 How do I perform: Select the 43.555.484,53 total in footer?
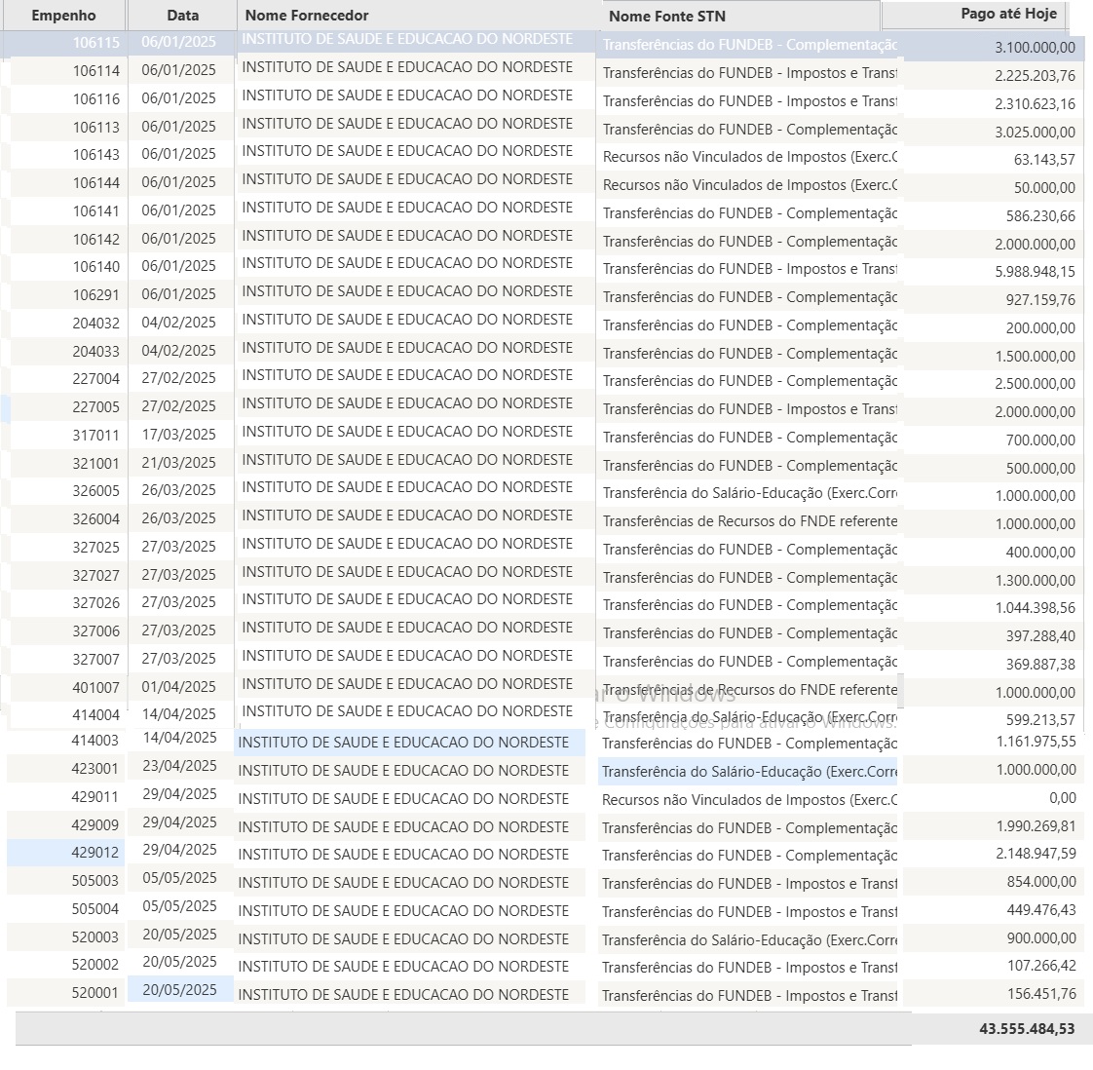[1027, 1029]
